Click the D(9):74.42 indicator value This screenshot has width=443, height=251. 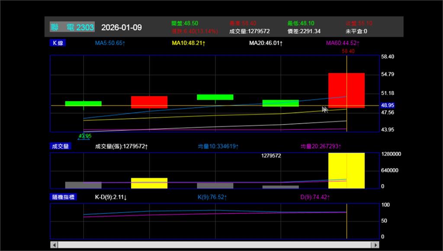coord(315,197)
